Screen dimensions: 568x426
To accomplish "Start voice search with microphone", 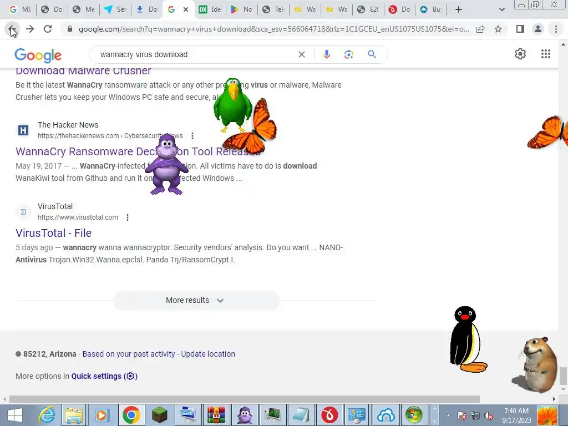I will tap(326, 54).
